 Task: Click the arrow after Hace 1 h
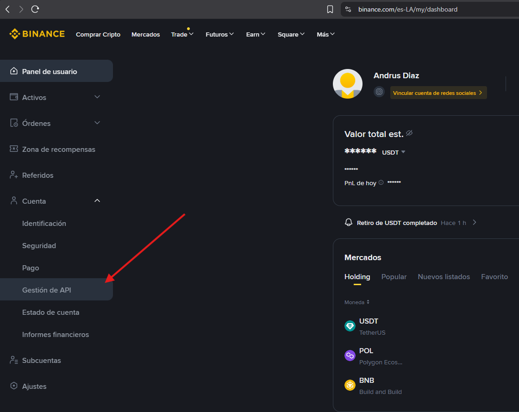(475, 222)
